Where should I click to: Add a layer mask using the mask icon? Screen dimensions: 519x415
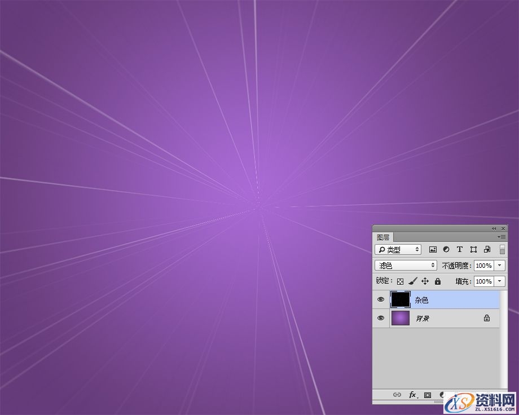tap(428, 395)
